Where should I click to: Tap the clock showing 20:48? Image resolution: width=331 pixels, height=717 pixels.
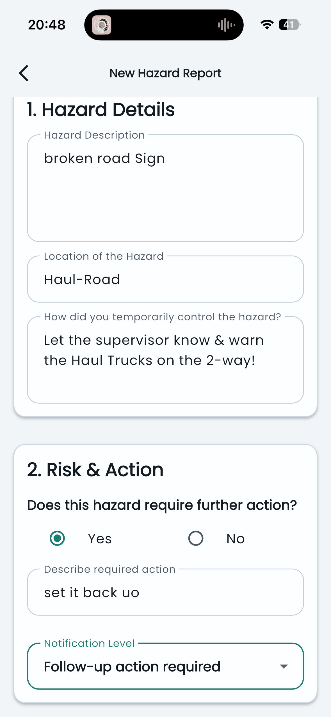click(x=46, y=25)
